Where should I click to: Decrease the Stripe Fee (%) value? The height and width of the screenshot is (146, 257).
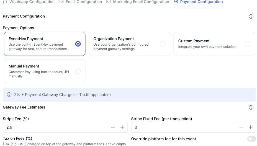pyautogui.click(x=113, y=127)
